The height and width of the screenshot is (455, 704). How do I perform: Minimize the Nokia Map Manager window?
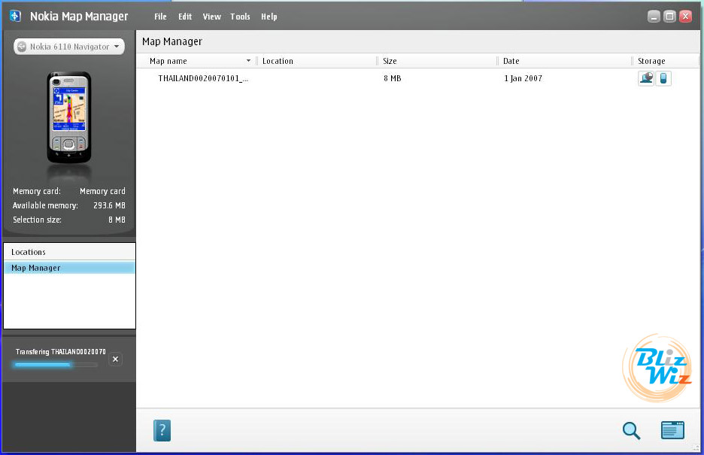[654, 17]
